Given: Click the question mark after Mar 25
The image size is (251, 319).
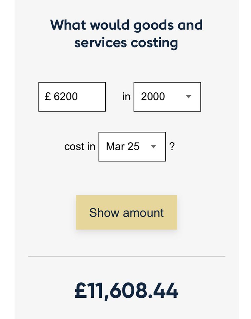Looking at the screenshot, I should pyautogui.click(x=172, y=146).
